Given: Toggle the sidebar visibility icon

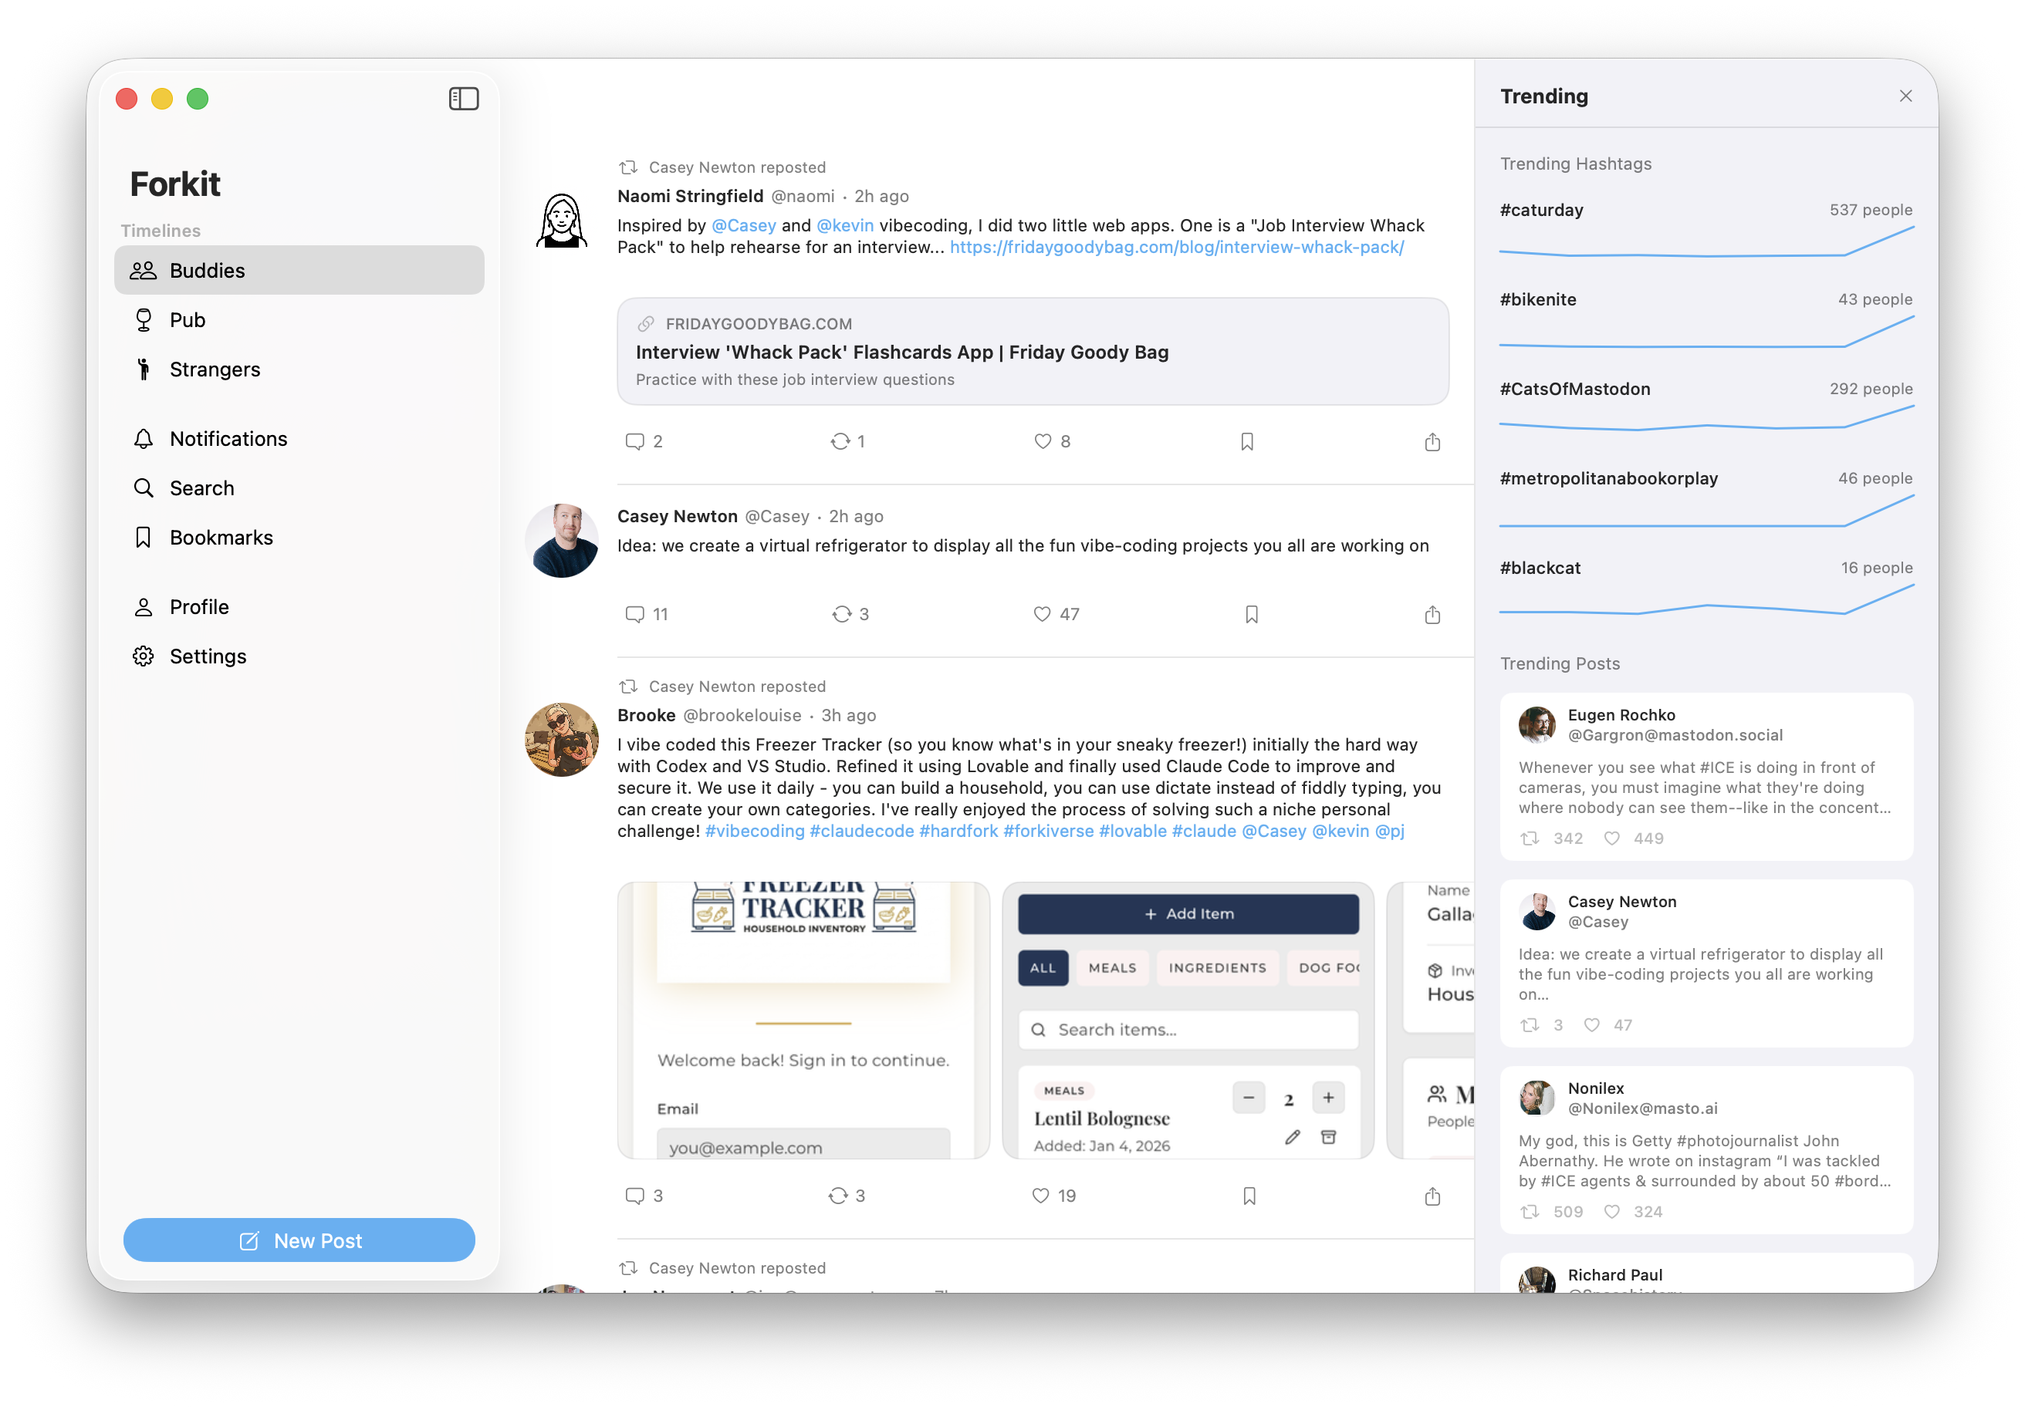Looking at the screenshot, I should (463, 99).
